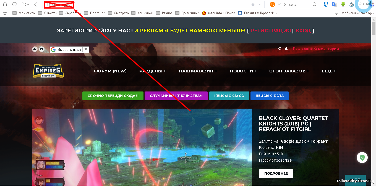Open the green download arrow extension
This screenshot has width=376, height=186.
(343, 4)
